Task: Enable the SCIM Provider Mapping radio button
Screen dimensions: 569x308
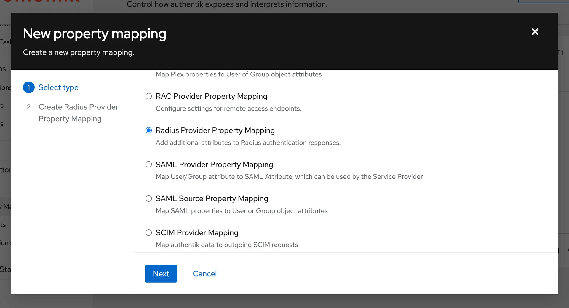Action: tap(148, 233)
